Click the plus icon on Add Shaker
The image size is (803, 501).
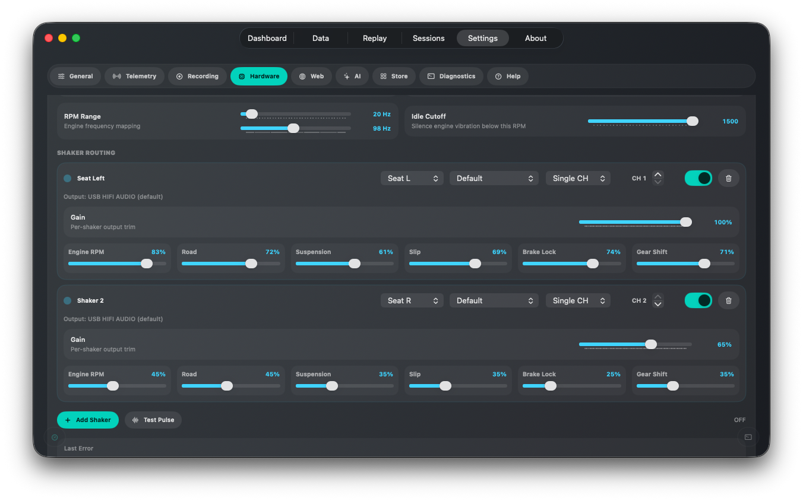click(68, 420)
